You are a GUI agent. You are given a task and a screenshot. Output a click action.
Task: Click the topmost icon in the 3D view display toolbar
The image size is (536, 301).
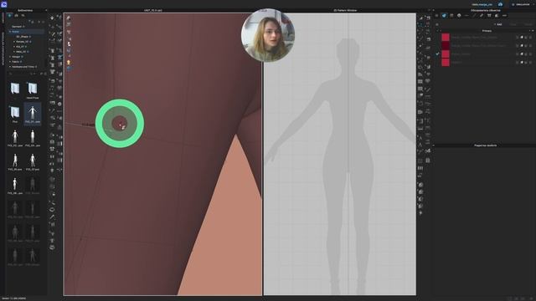69,18
